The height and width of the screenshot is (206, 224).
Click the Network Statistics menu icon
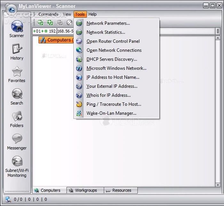tap(79, 32)
